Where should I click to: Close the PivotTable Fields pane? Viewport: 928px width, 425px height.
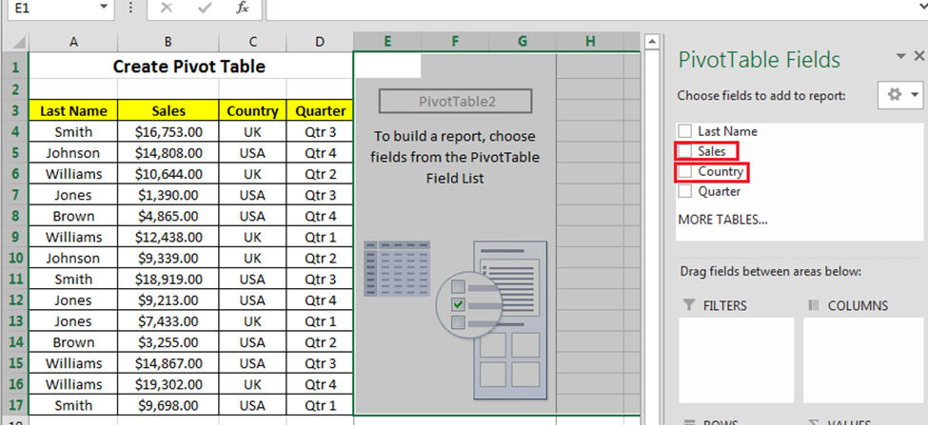[x=918, y=57]
